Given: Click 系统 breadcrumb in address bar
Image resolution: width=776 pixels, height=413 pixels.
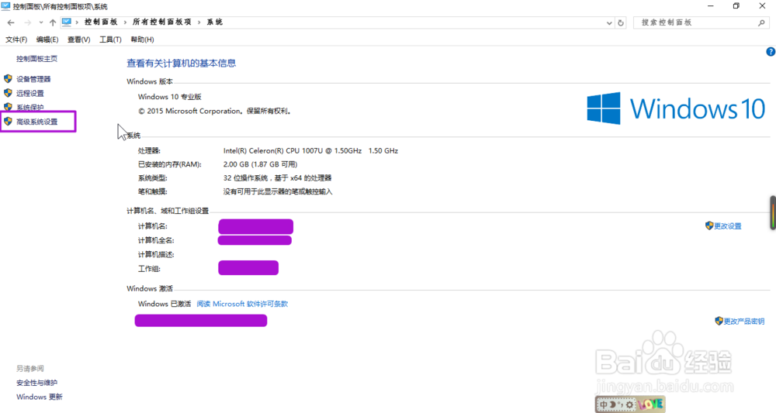Looking at the screenshot, I should point(215,22).
